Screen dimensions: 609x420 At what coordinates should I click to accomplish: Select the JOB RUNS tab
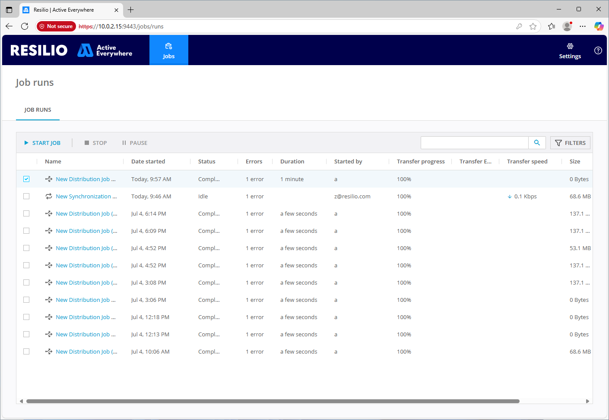(38, 110)
